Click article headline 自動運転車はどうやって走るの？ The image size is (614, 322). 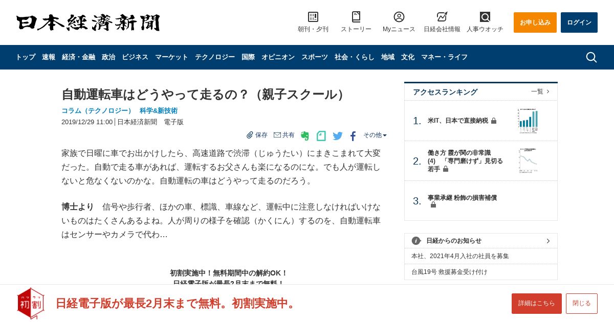pyautogui.click(x=205, y=95)
